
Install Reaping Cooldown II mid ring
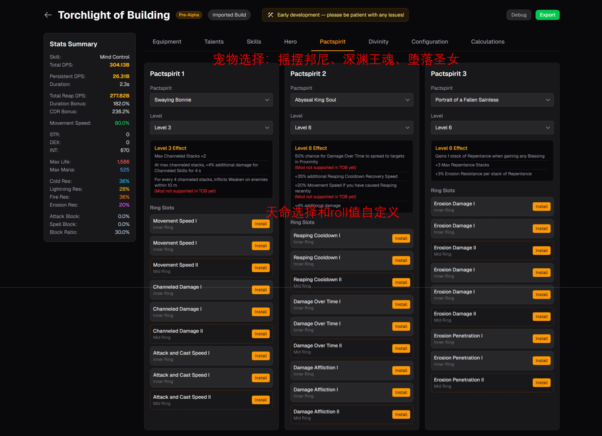pos(401,283)
